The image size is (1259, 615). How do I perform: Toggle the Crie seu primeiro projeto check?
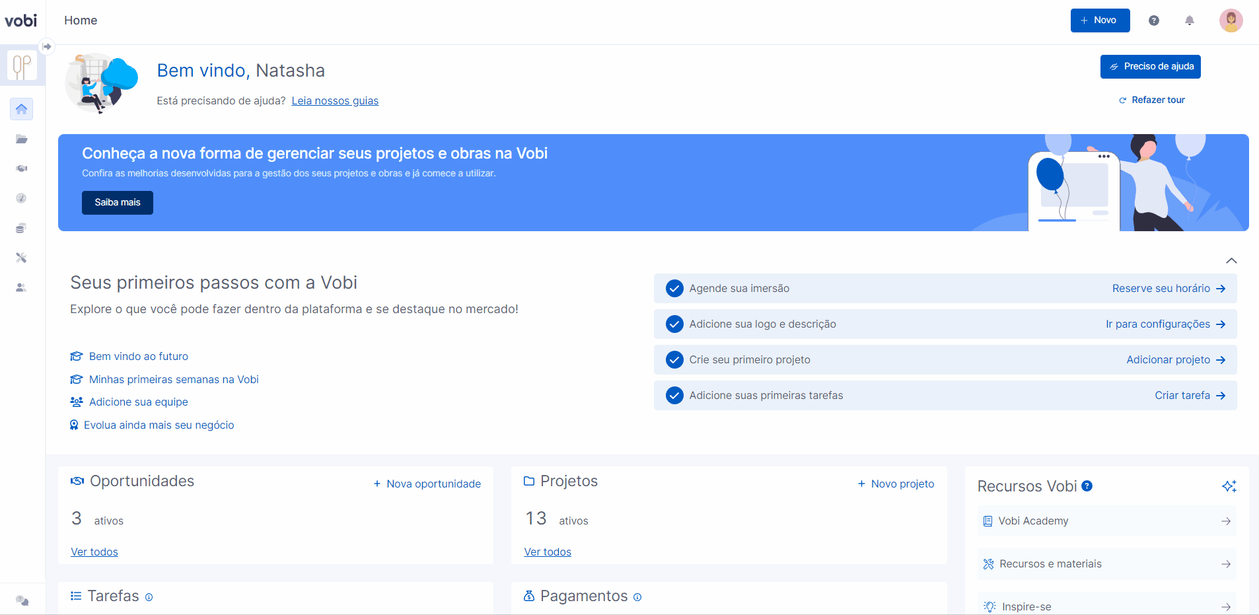[x=674, y=360]
